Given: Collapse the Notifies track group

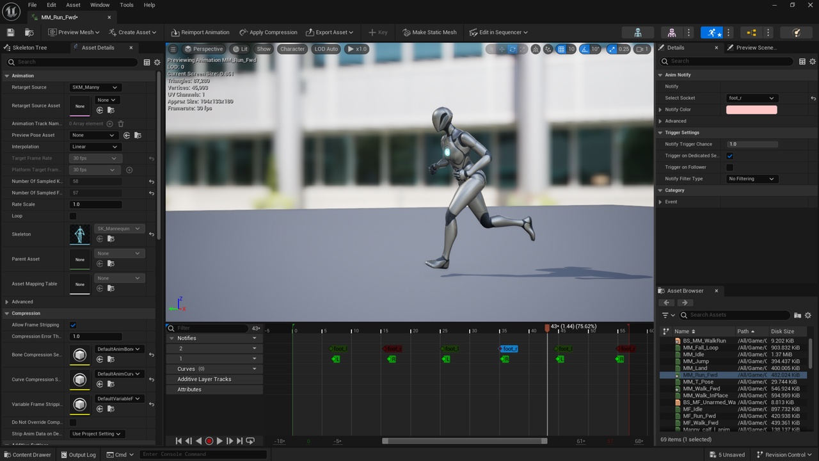Looking at the screenshot, I should click(x=171, y=338).
